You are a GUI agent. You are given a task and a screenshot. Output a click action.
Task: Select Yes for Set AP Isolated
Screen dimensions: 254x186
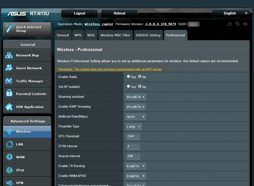[128, 86]
